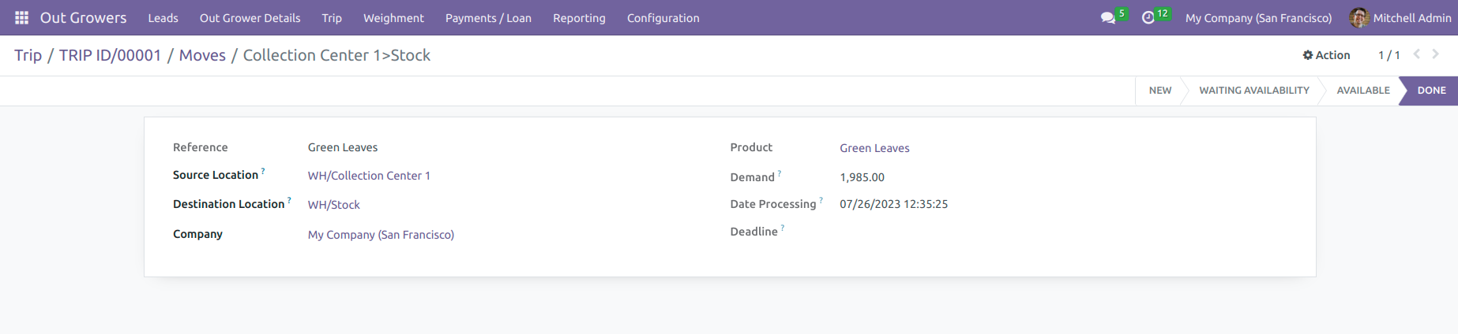Open the conversations chat bubble icon
Screen dimensions: 1458x334
(x=1108, y=17)
